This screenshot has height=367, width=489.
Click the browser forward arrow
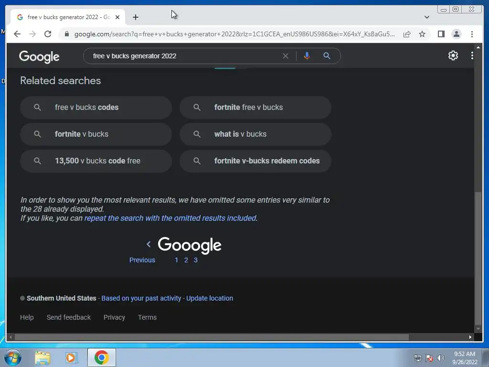pyautogui.click(x=32, y=34)
